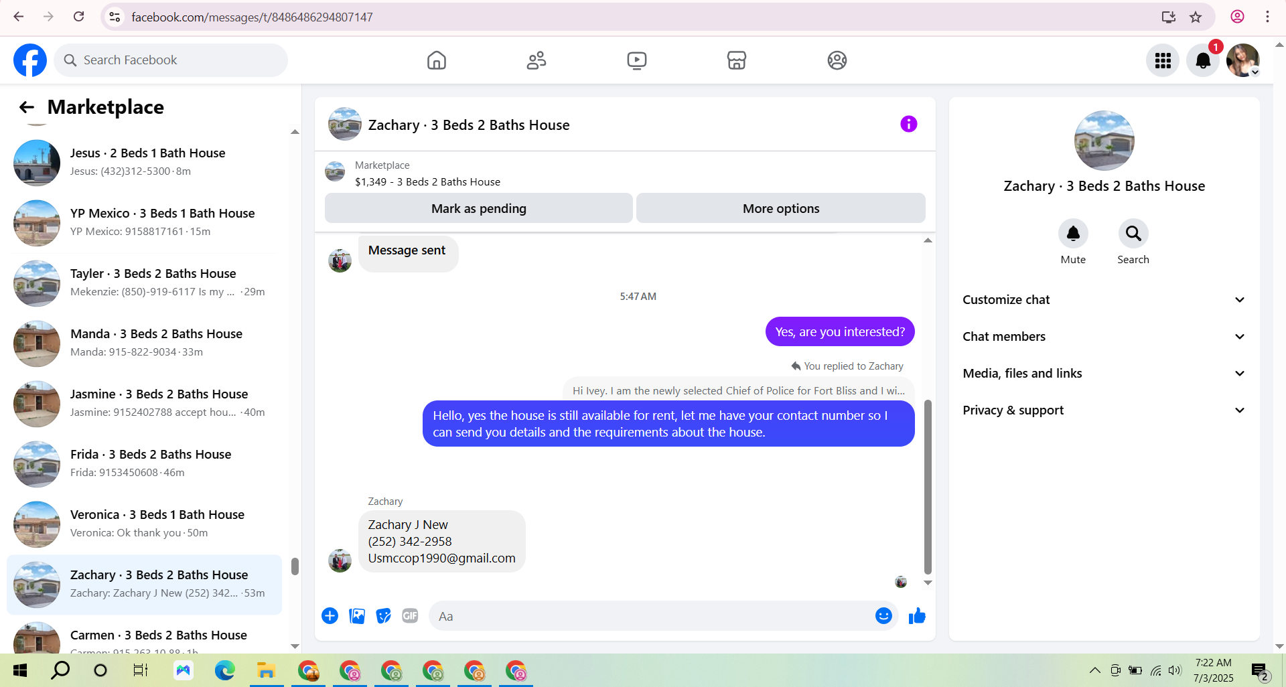Open the Facebook home logo

click(30, 60)
